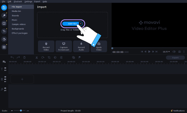187x113 pixels.
Task: Open Notifications in the status bar
Action: click(x=178, y=111)
